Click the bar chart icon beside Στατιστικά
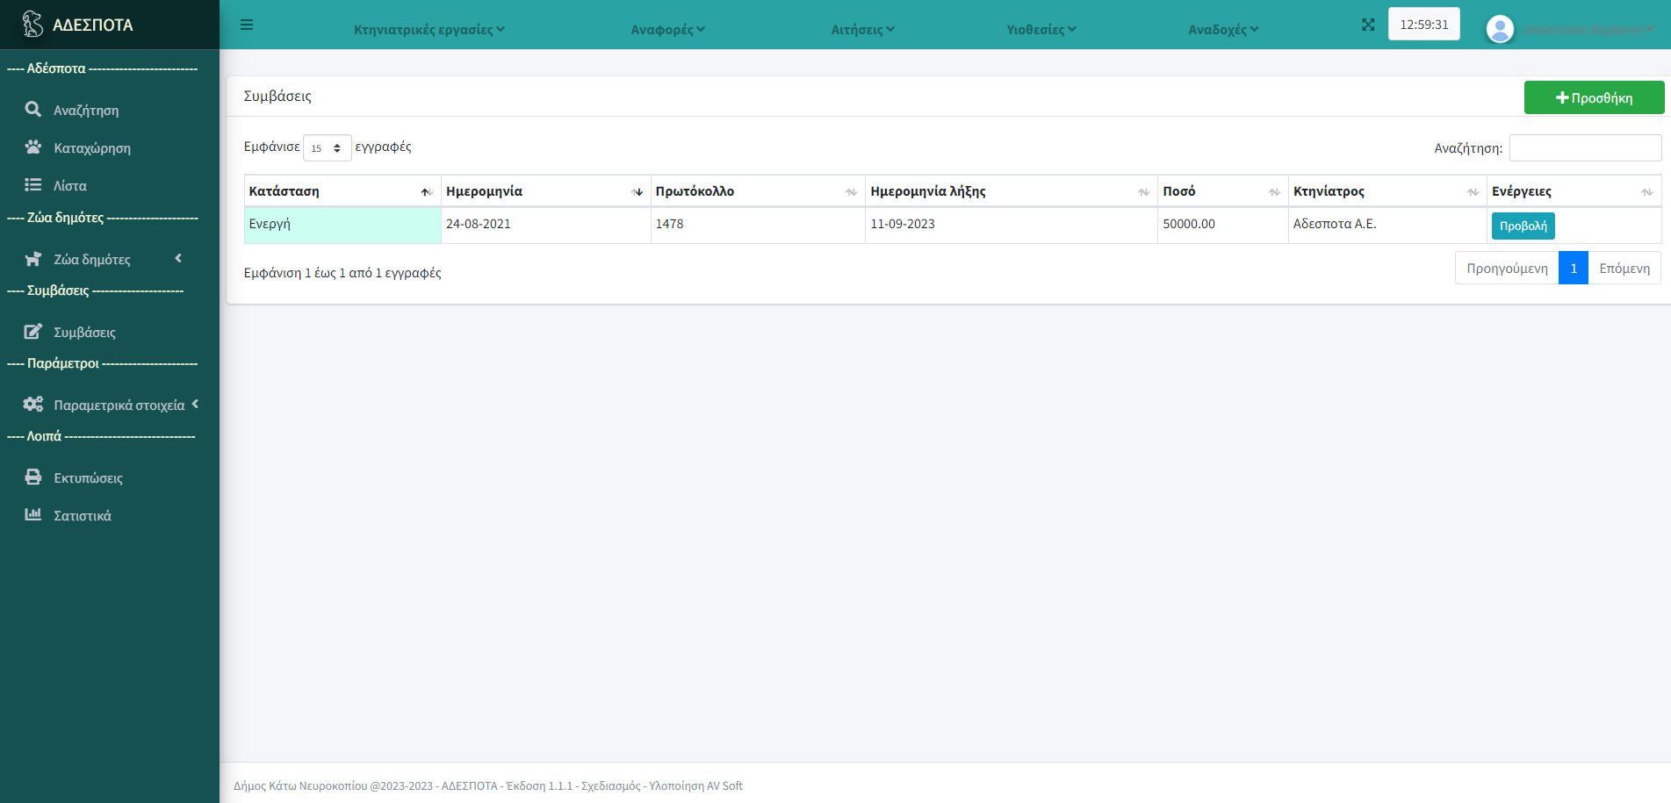 33,514
